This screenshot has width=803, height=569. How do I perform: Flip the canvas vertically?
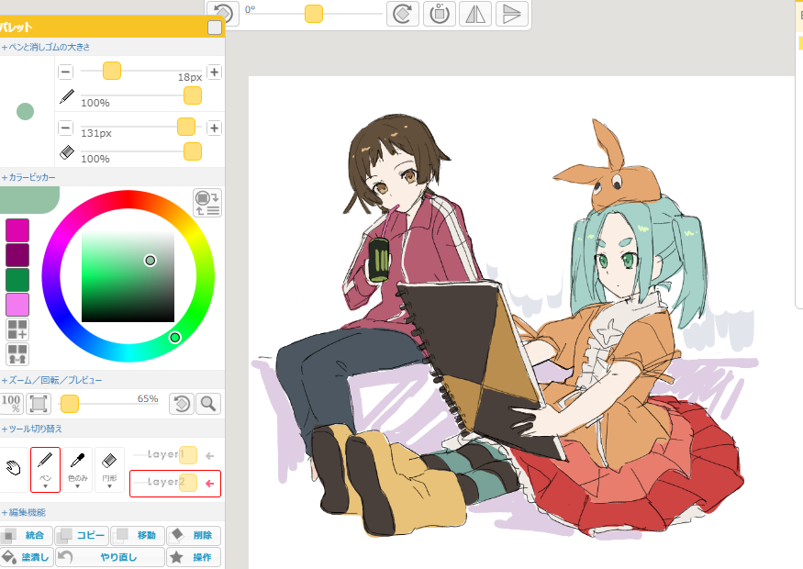[x=511, y=14]
